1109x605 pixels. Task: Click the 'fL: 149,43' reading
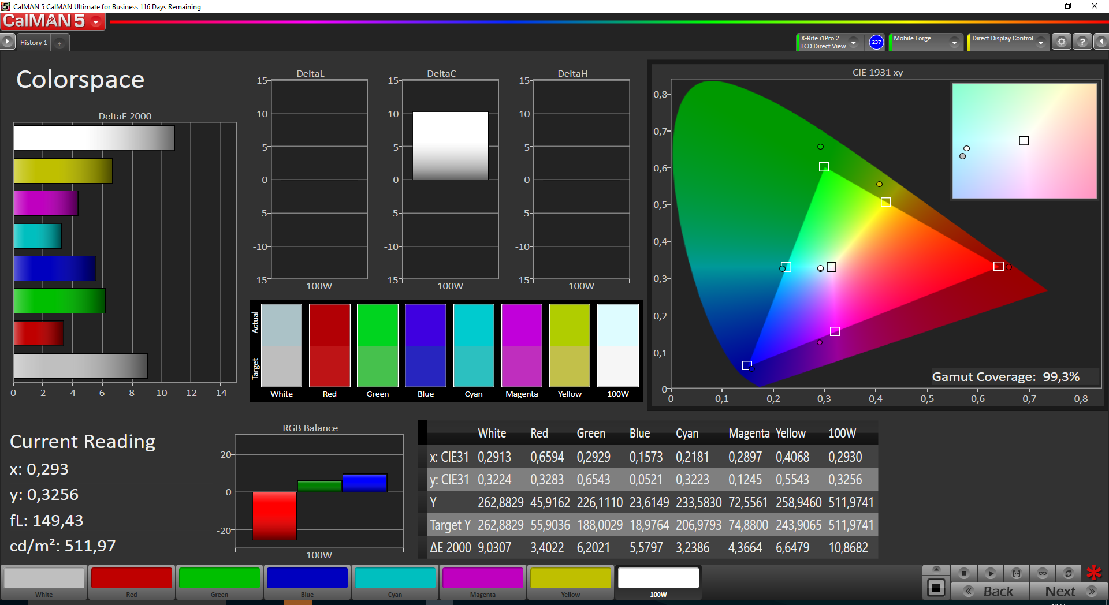pos(47,521)
